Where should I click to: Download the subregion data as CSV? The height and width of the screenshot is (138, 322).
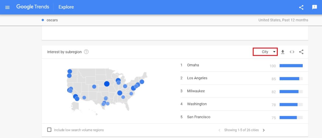click(x=283, y=52)
